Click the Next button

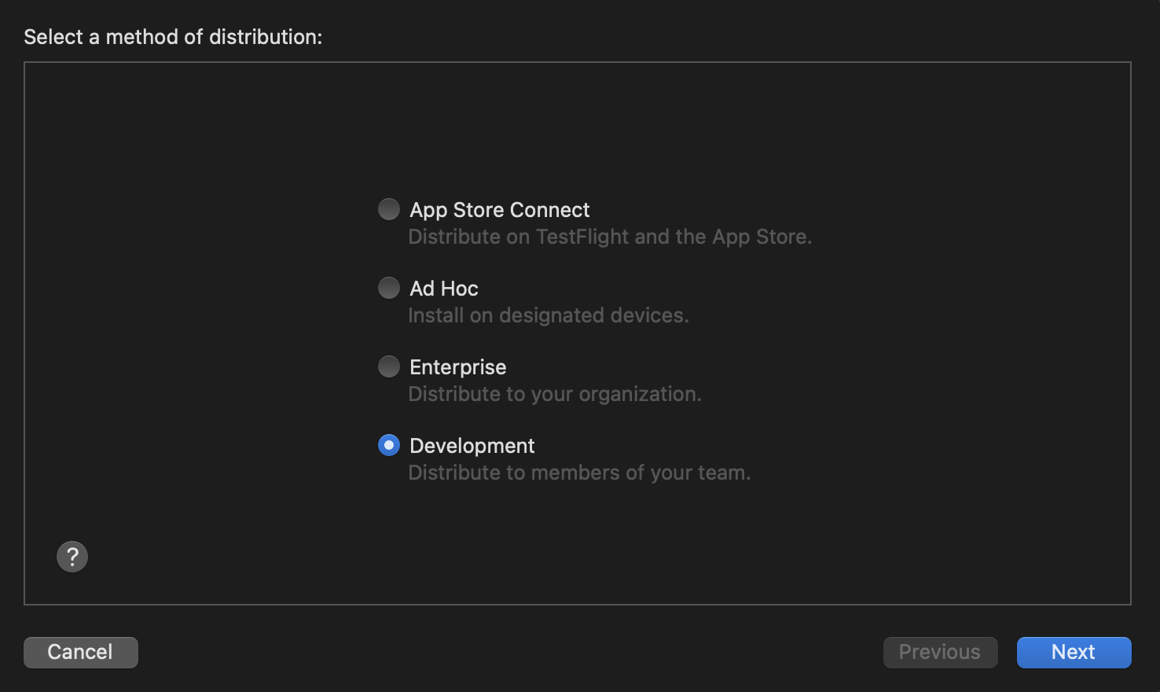[1074, 652]
